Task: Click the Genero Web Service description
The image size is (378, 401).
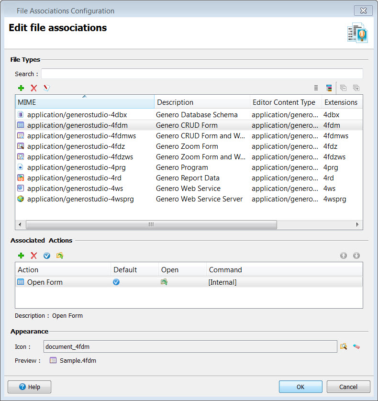Action: click(188, 188)
